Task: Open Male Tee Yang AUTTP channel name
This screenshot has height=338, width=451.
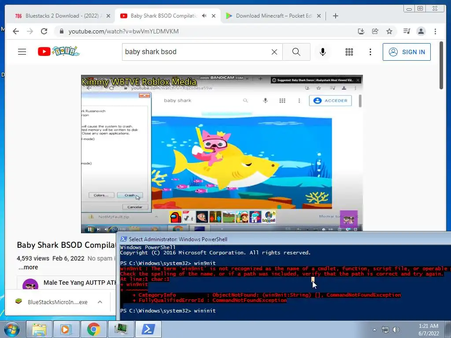Action: coord(80,283)
